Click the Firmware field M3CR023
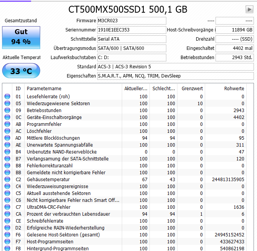 pyautogui.click(x=132, y=21)
